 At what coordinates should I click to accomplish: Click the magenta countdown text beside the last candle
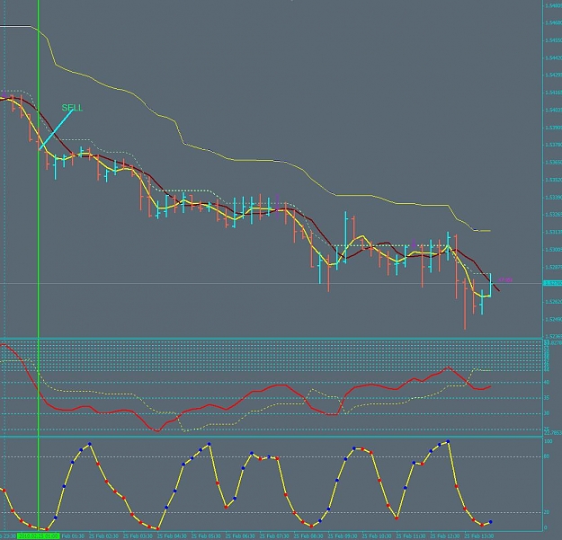coord(505,279)
